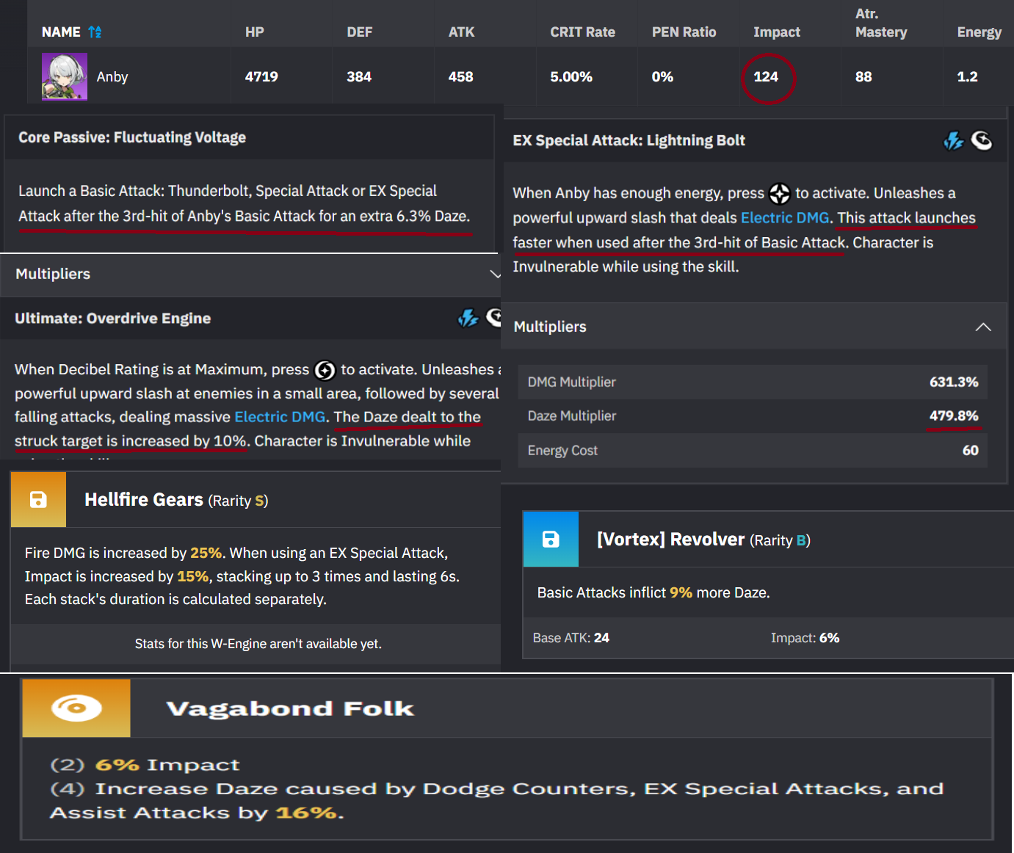Select the Stun specialty icon next to EX Special Attack

pyautogui.click(x=982, y=140)
